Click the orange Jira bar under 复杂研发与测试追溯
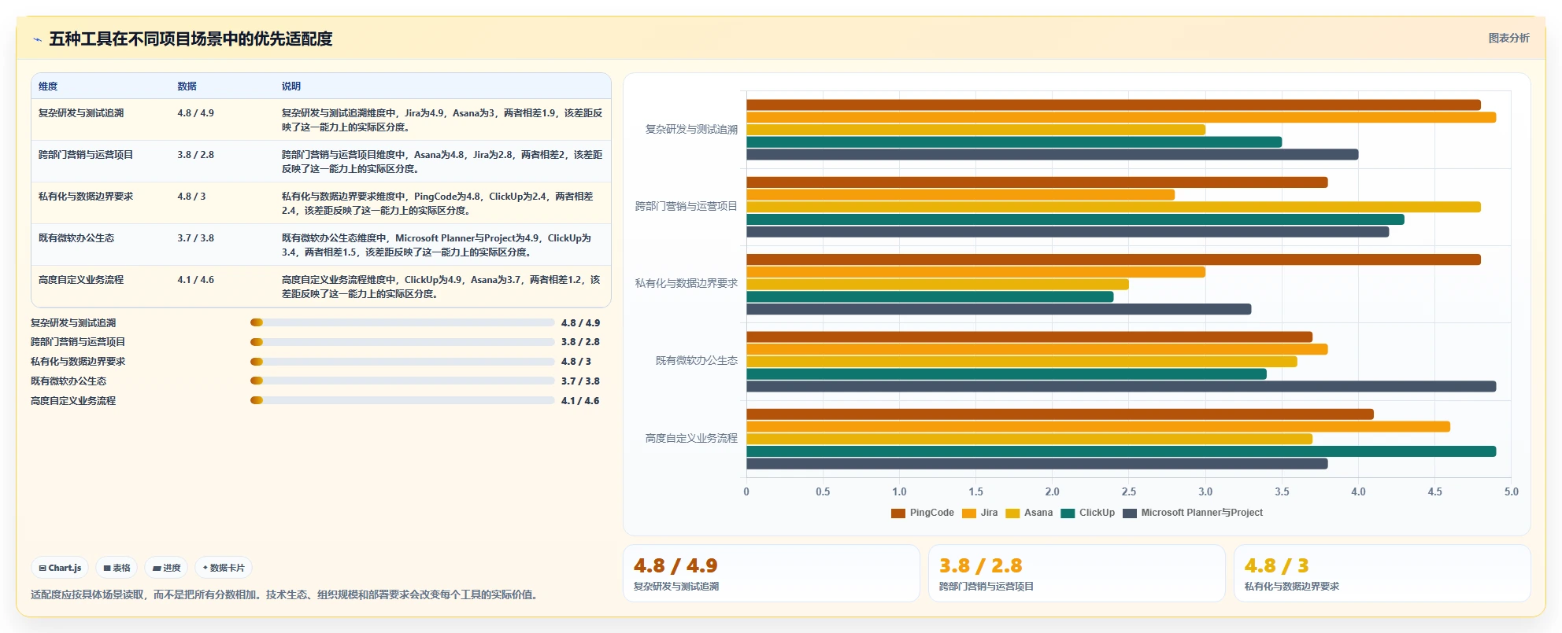The height and width of the screenshot is (633, 1562). [1121, 117]
